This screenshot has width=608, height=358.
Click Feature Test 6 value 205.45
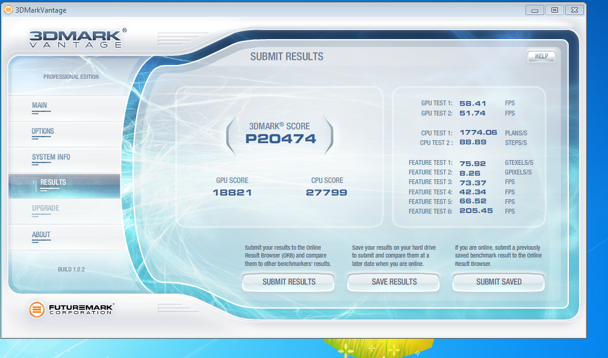tap(476, 211)
